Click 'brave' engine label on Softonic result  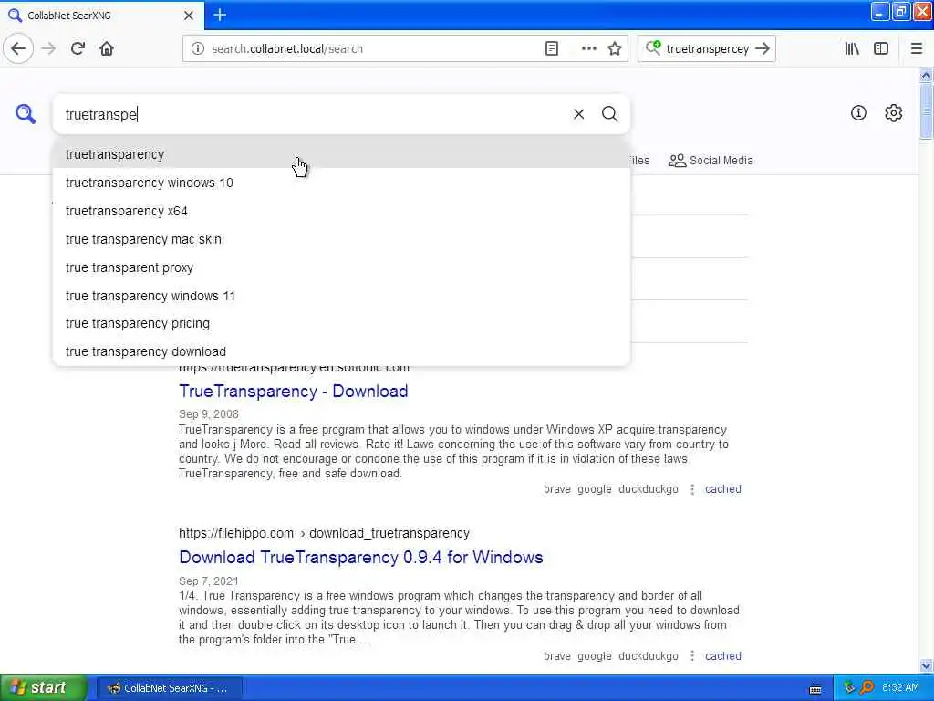[x=557, y=489]
